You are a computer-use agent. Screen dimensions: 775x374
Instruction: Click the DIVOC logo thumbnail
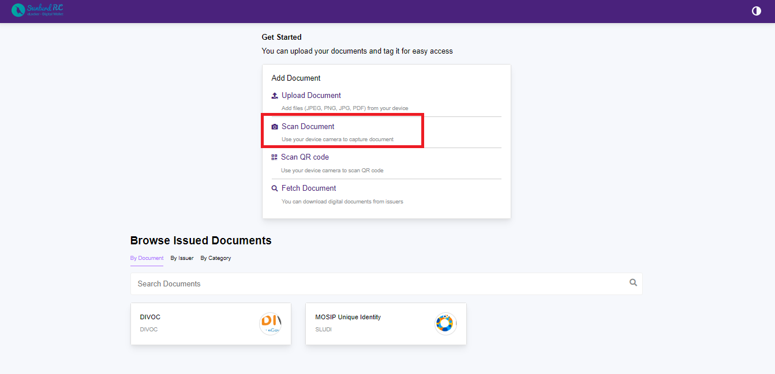click(x=270, y=324)
